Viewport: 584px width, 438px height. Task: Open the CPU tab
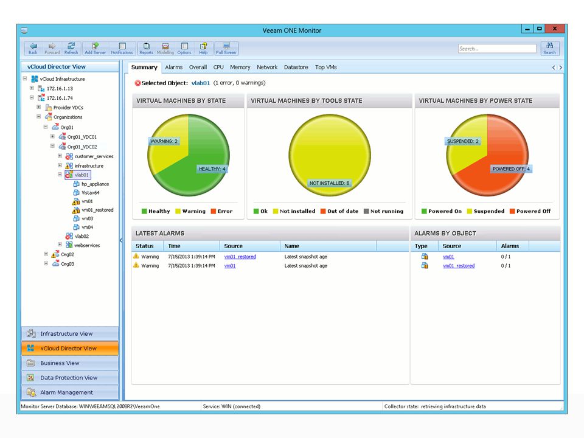point(218,68)
